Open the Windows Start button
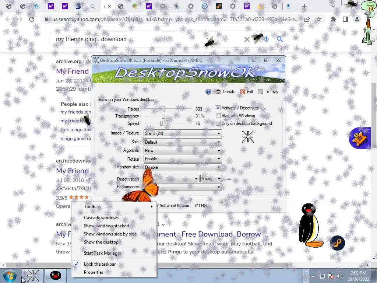The image size is (377, 283). [x=9, y=276]
